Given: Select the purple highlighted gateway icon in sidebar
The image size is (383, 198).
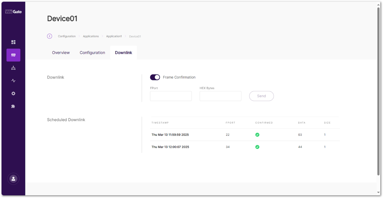Looking at the screenshot, I should (x=13, y=55).
